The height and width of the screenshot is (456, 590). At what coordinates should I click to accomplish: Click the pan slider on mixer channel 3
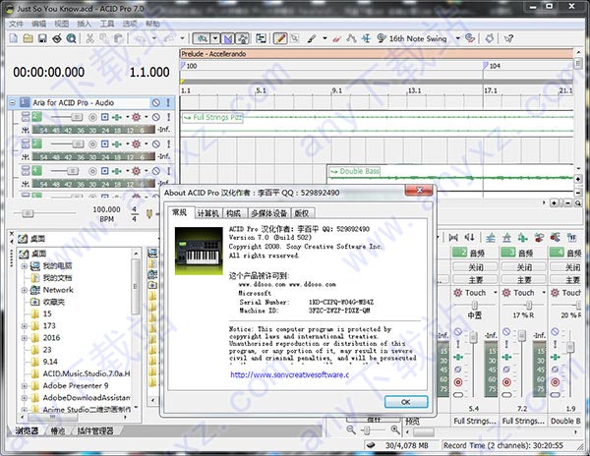529,305
